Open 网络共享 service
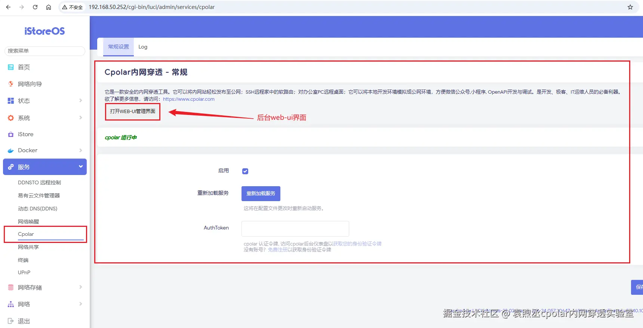Image resolution: width=643 pixels, height=328 pixels. 28,247
